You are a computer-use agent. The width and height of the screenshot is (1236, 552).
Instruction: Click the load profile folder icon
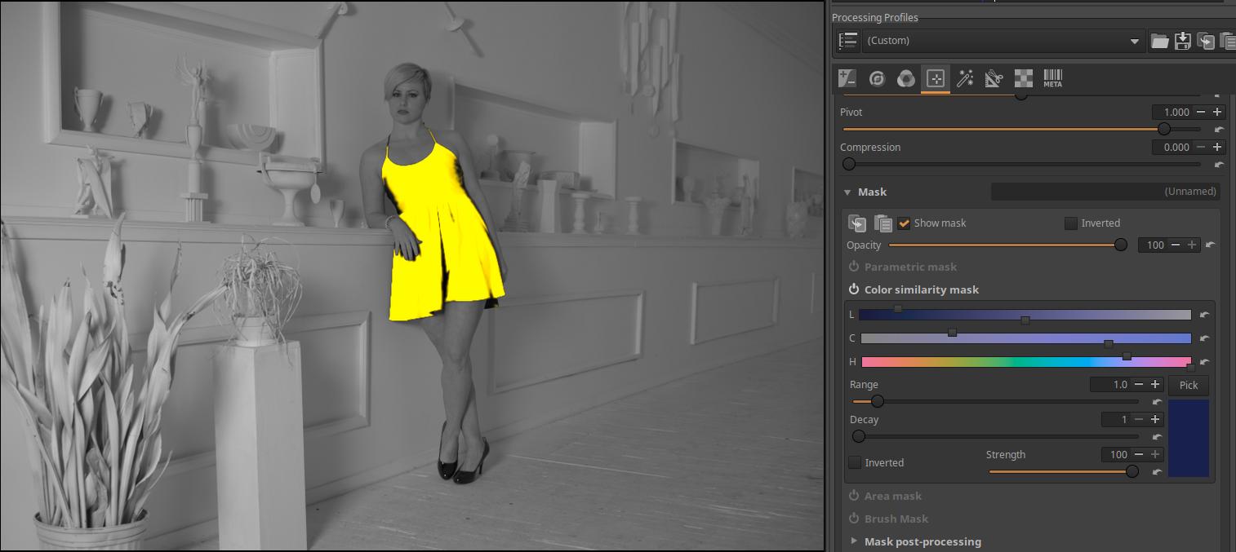1159,42
